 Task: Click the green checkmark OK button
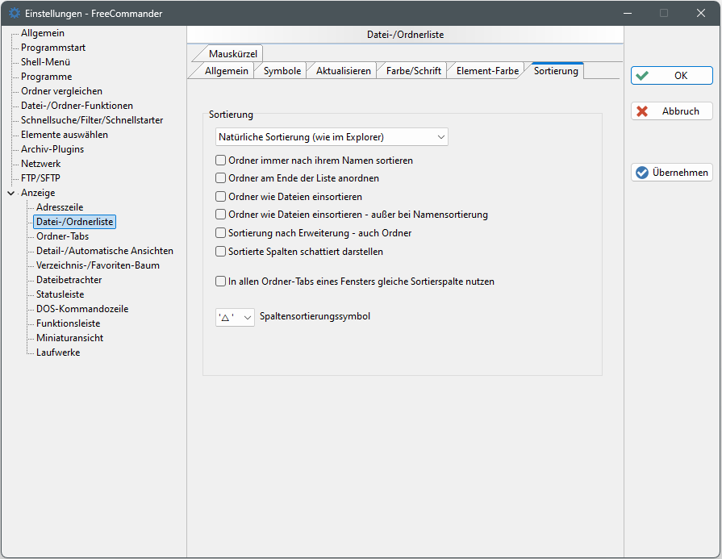coord(671,76)
